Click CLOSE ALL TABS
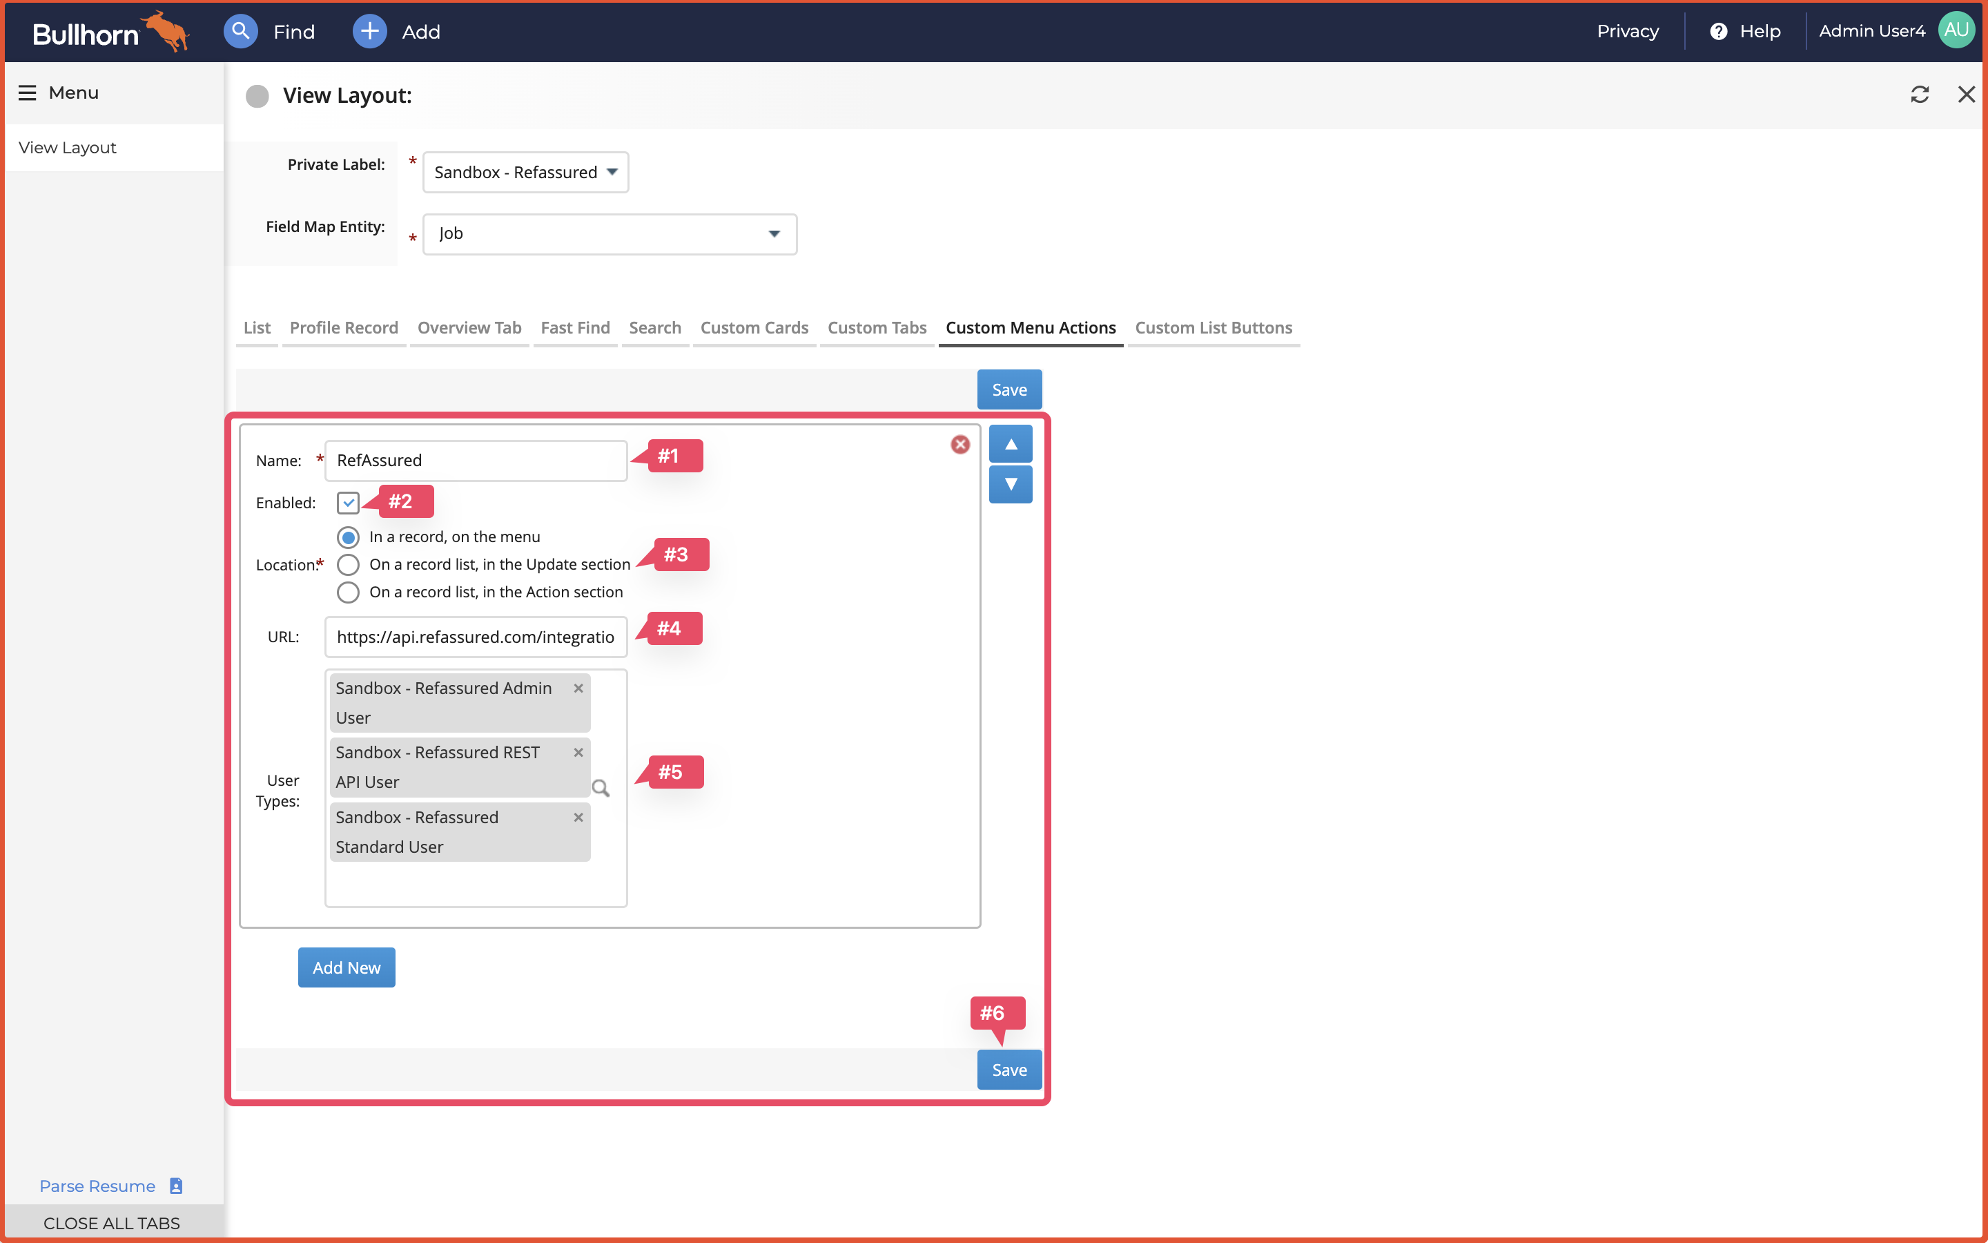1988x1243 pixels. (112, 1223)
